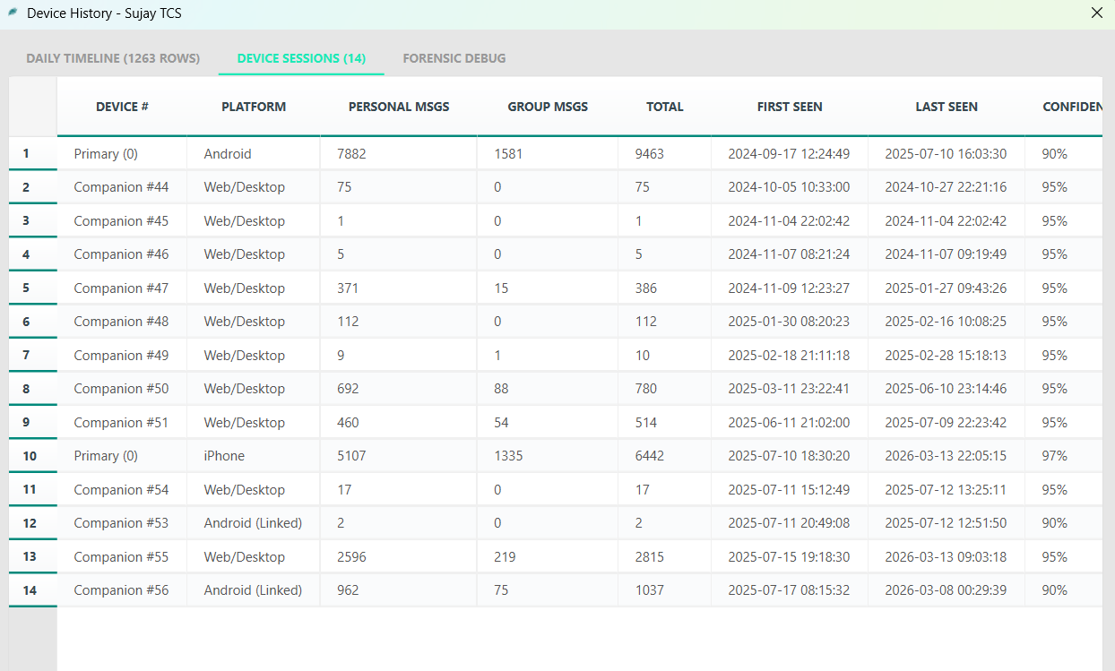The height and width of the screenshot is (671, 1115).
Task: Select row header number 5
Action: coord(33,288)
